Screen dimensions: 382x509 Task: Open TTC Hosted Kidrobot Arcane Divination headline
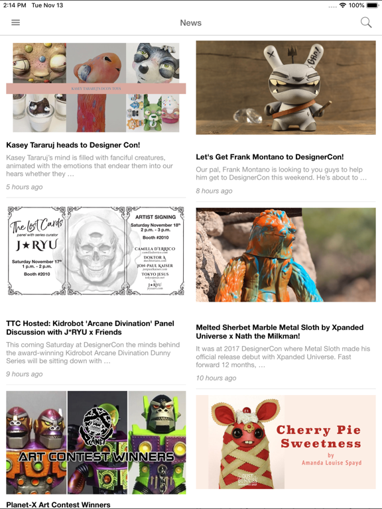pos(90,328)
